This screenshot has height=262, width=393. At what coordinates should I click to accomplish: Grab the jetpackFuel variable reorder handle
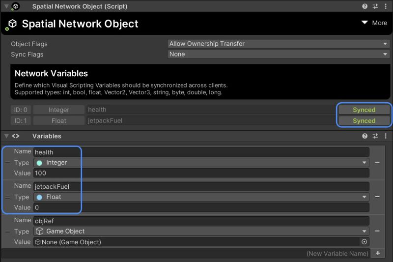tap(7, 197)
